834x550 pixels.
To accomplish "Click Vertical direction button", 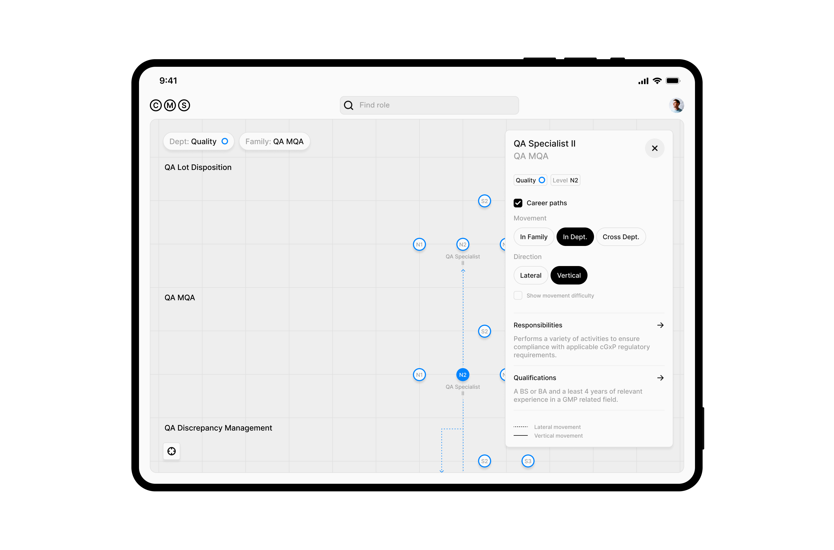I will pyautogui.click(x=568, y=275).
